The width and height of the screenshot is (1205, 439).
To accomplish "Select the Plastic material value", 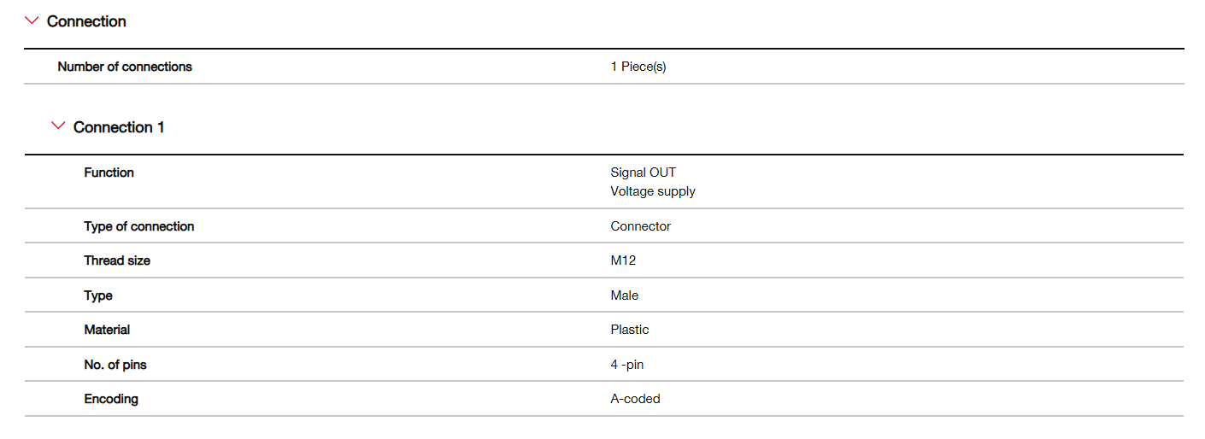I will pos(629,330).
